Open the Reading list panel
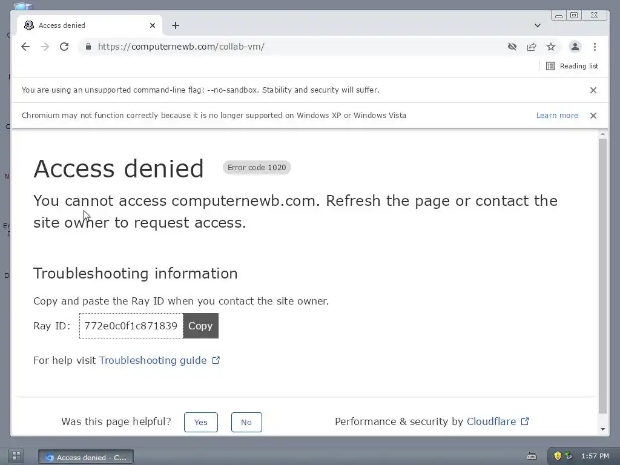The image size is (620, 465). 572,66
